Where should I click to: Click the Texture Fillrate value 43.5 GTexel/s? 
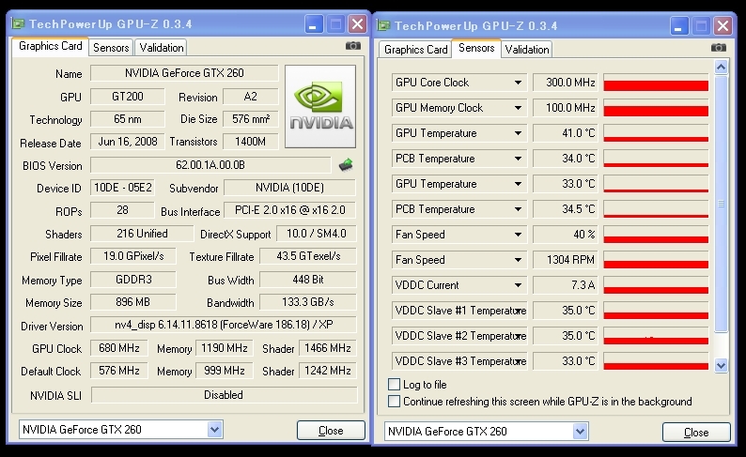[x=308, y=256]
